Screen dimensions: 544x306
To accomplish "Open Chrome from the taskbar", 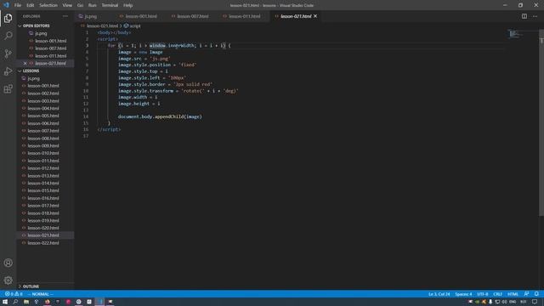I will (79, 302).
